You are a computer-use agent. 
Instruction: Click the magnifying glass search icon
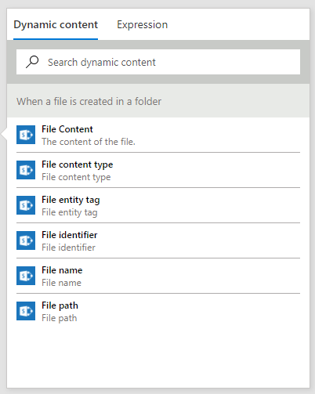click(x=32, y=62)
